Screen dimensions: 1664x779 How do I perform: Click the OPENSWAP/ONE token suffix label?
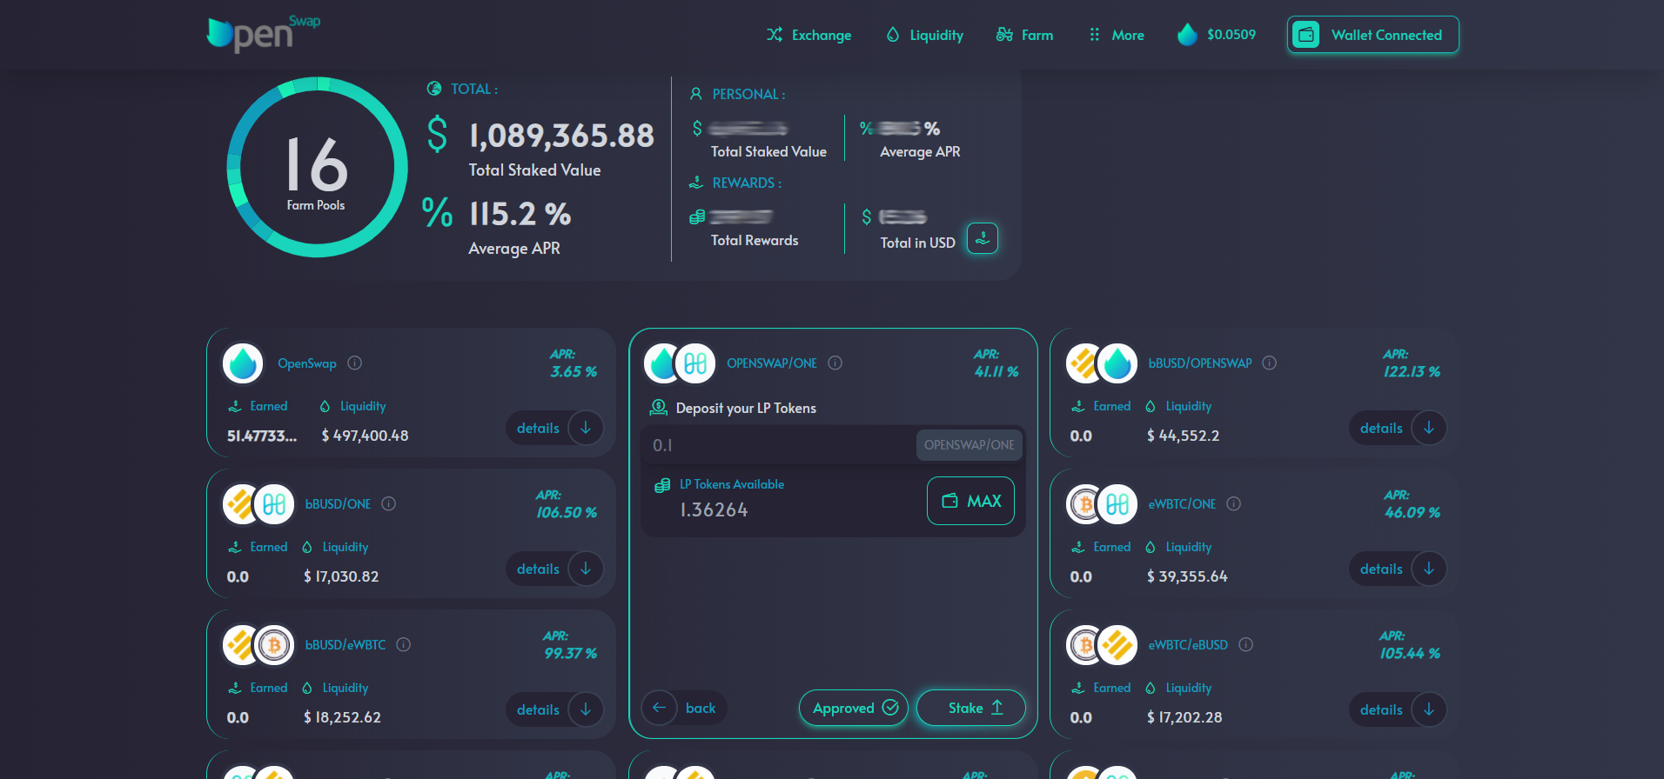pos(969,445)
